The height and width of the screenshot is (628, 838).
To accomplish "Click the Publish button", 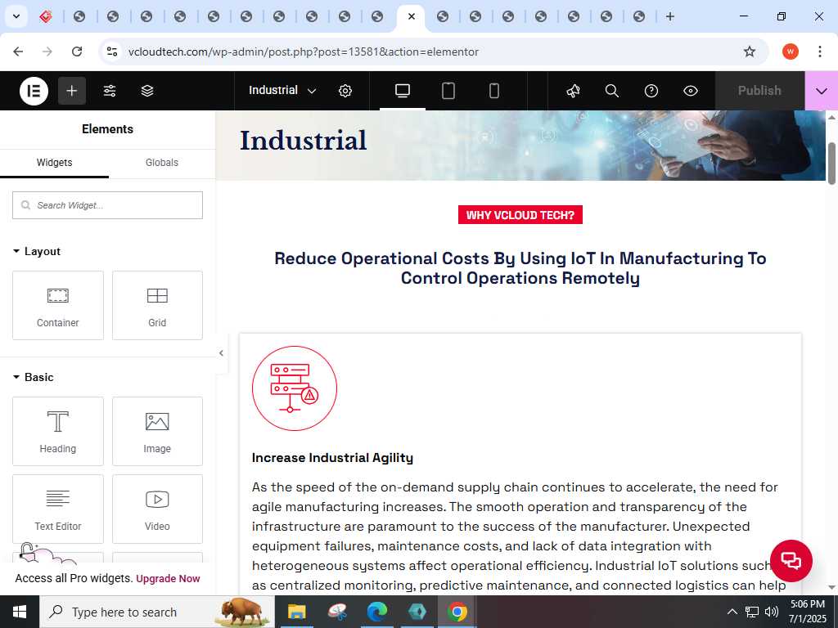I will pyautogui.click(x=759, y=91).
